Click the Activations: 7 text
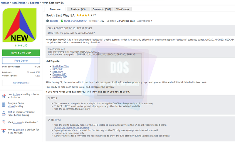The width and height of the screenshot is (235, 142). [x=145, y=21]
